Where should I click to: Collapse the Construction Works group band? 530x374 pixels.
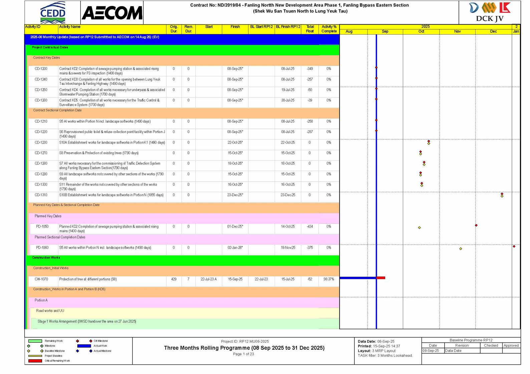[46, 258]
